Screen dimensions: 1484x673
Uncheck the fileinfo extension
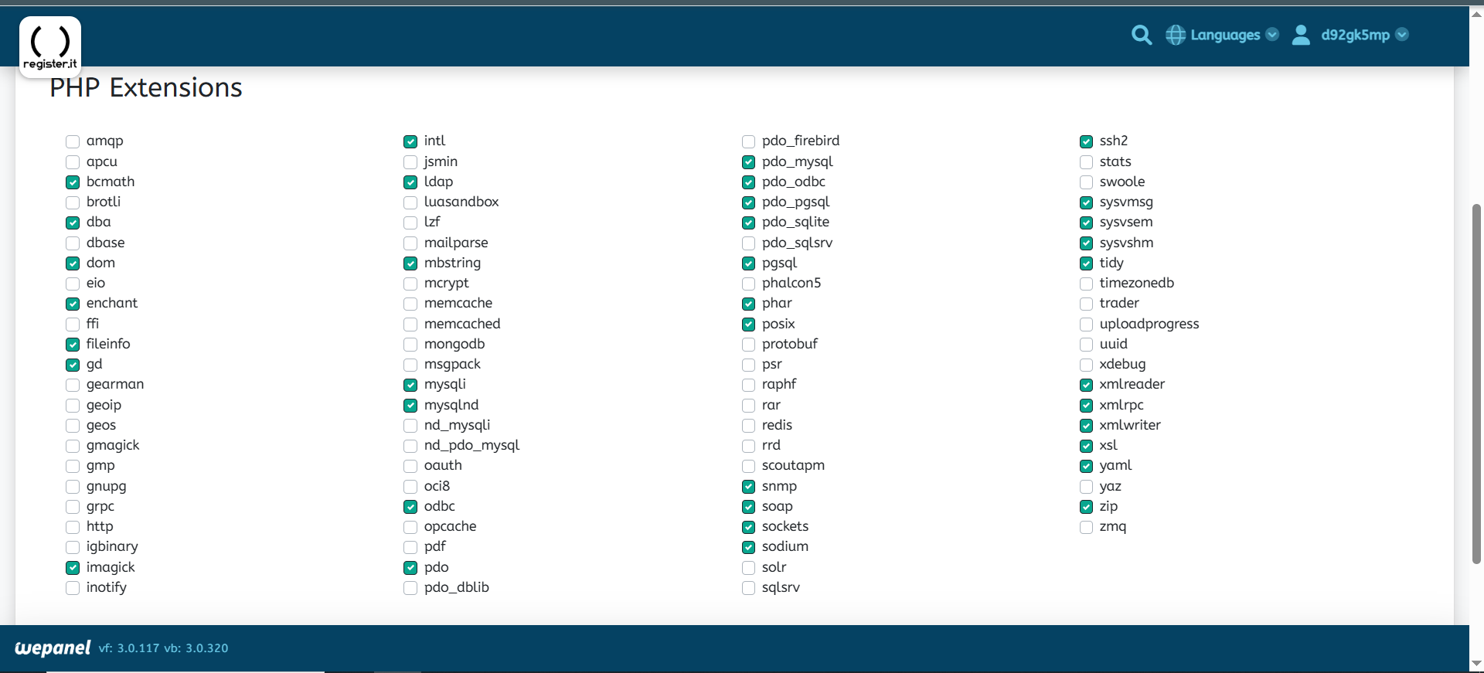point(73,345)
